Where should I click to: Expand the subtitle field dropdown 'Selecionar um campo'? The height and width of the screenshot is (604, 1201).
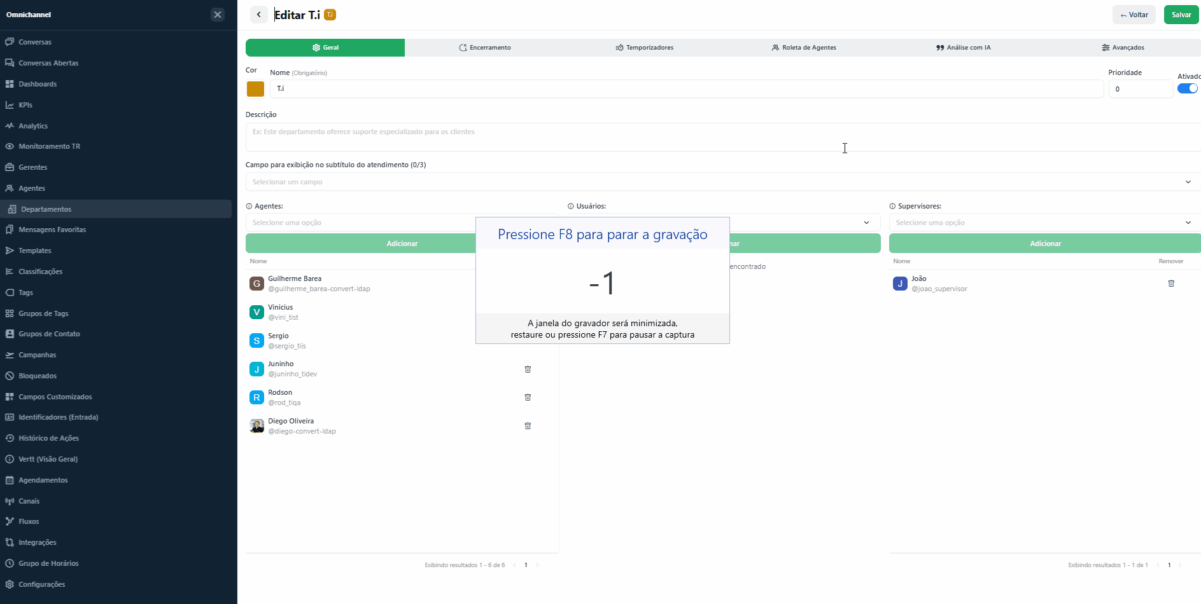click(723, 182)
